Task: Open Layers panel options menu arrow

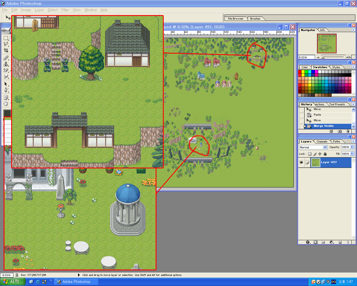Action: 353,141
